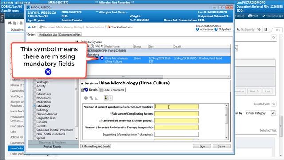Click down arrow of details form scrollbar

tap(226, 138)
